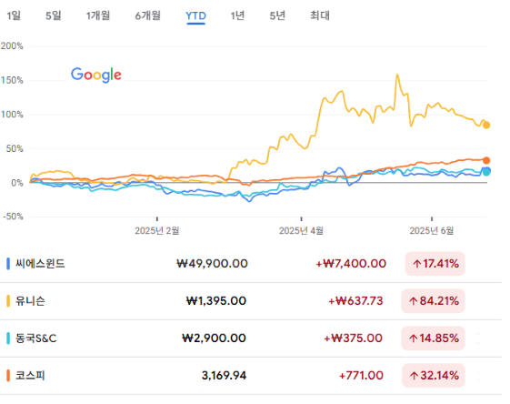The width and height of the screenshot is (510, 404).
Task: Select the 1일 time range tab
Action: pos(14,15)
